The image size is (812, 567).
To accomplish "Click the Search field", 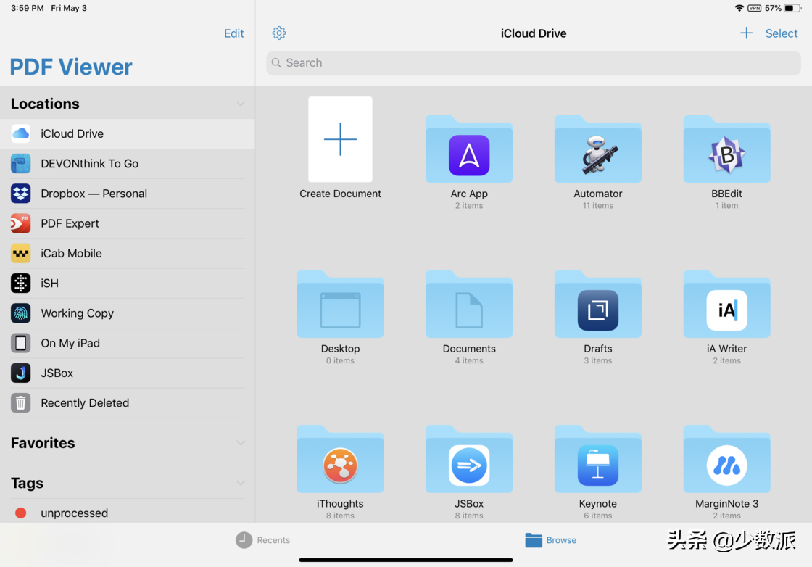I will [534, 62].
